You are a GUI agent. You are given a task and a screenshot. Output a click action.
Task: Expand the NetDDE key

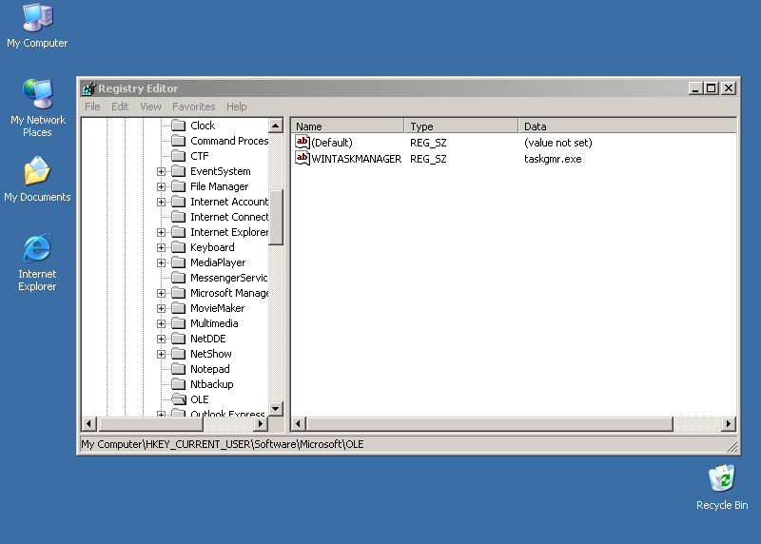(x=161, y=339)
